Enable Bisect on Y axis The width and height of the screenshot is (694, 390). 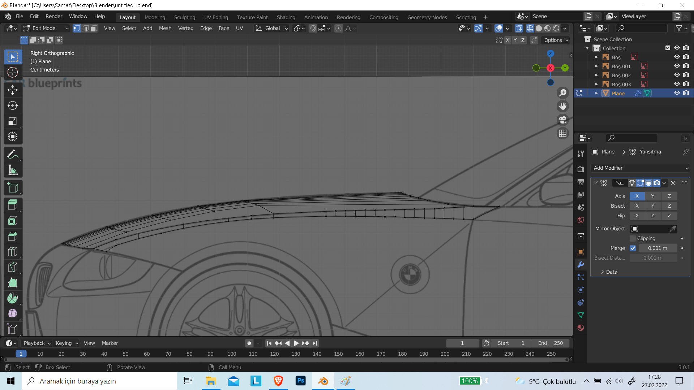pos(652,206)
